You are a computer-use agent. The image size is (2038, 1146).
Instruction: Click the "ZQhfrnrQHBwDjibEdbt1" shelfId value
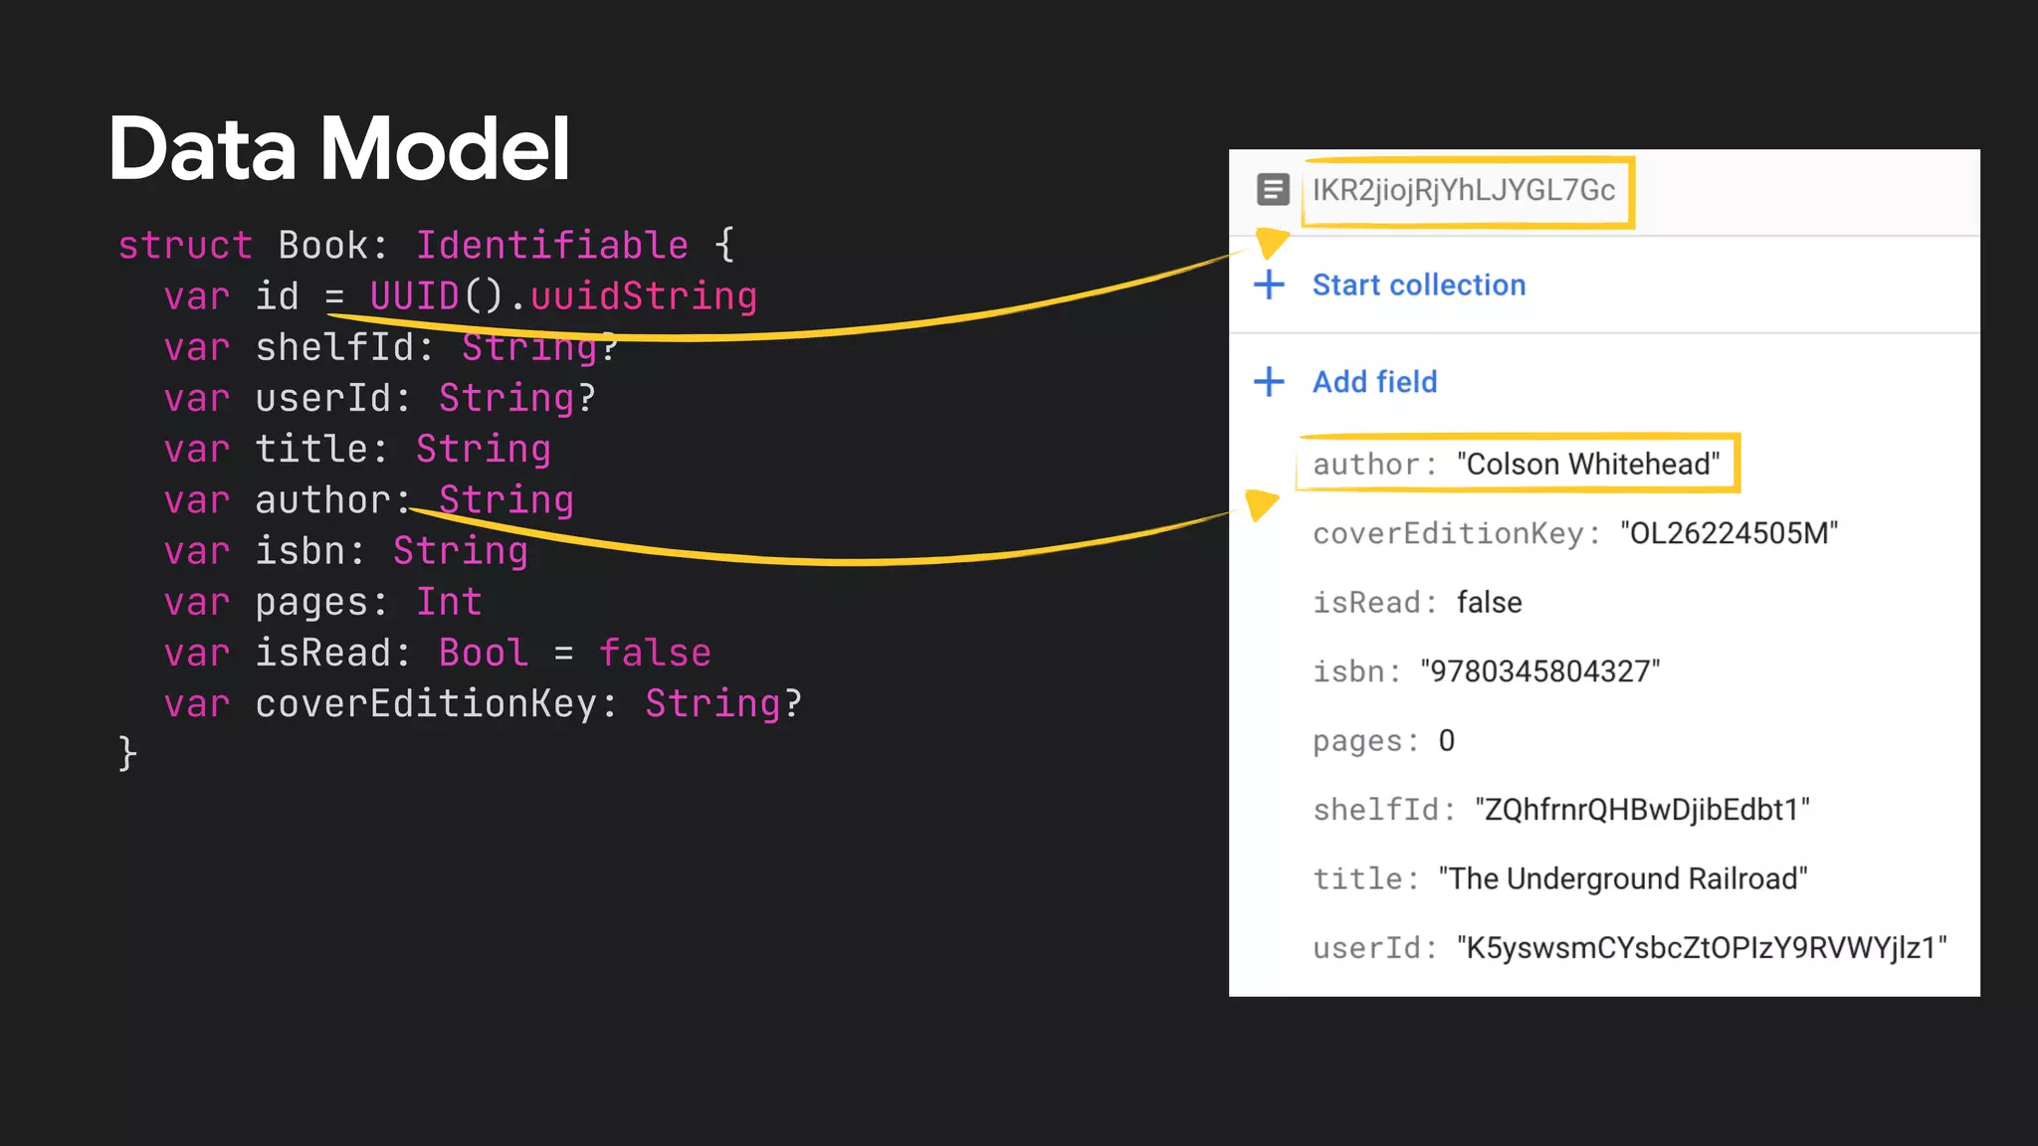click(x=1642, y=810)
